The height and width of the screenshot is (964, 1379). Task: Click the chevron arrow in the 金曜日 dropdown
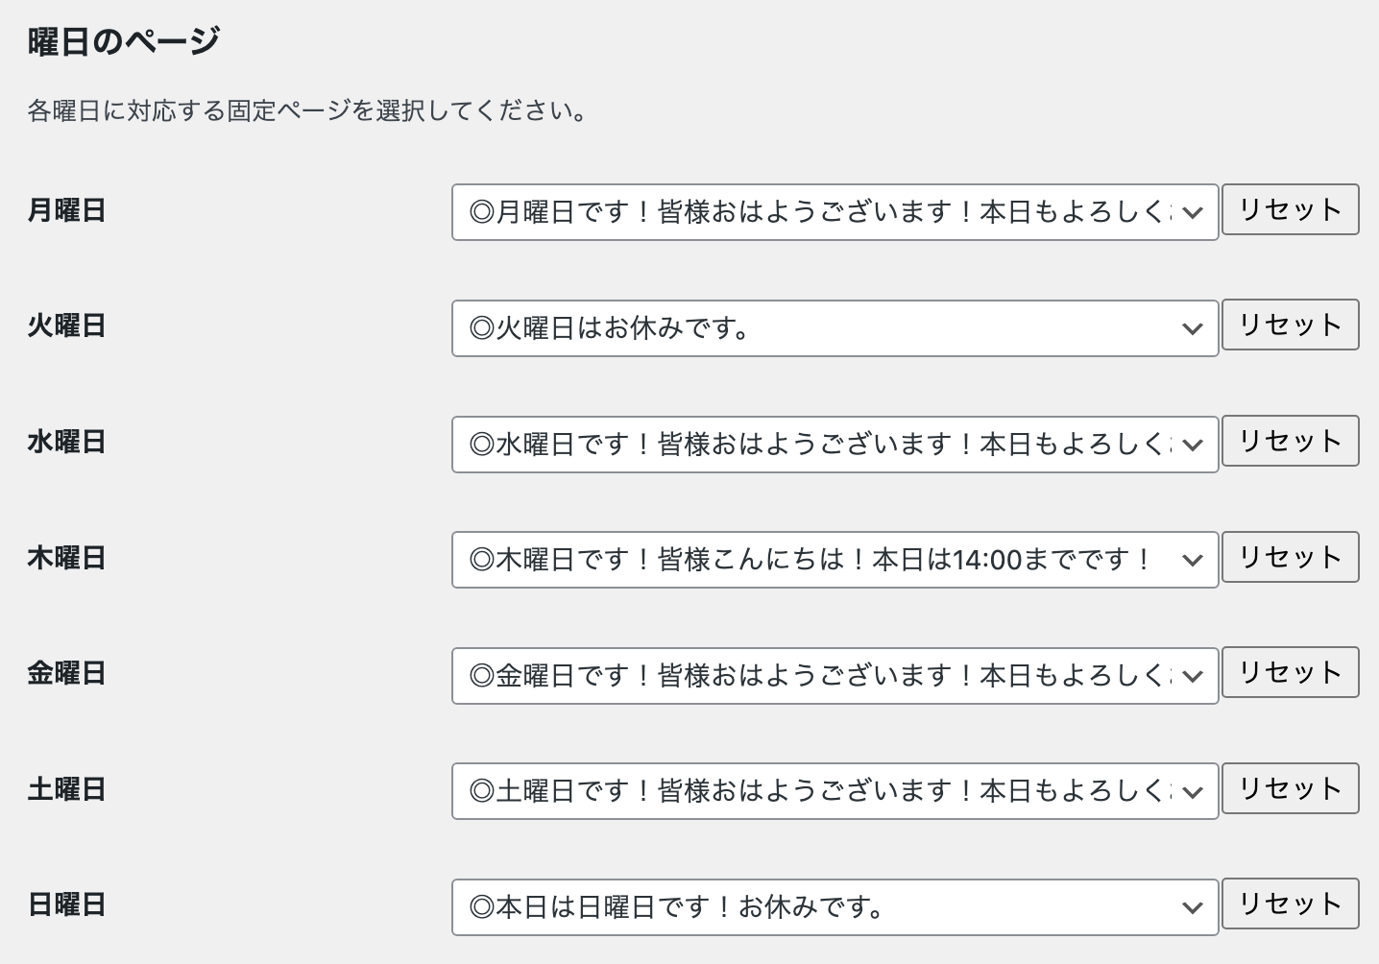pos(1193,676)
